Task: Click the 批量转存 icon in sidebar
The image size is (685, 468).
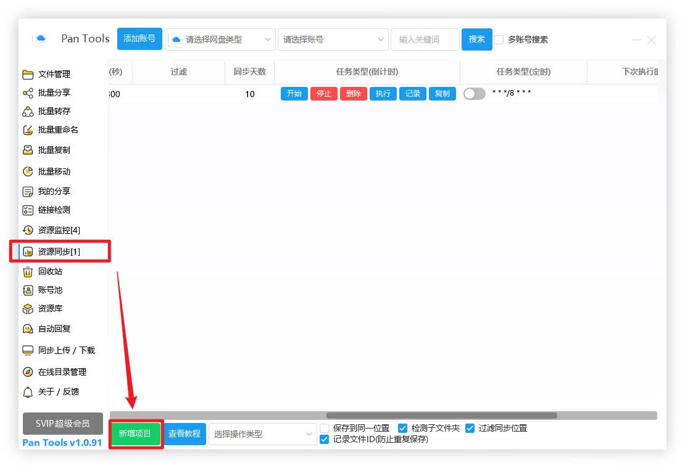Action: pyautogui.click(x=28, y=112)
